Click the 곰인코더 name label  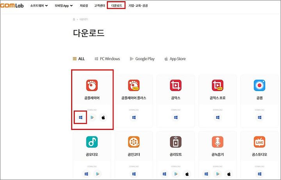click(134, 154)
